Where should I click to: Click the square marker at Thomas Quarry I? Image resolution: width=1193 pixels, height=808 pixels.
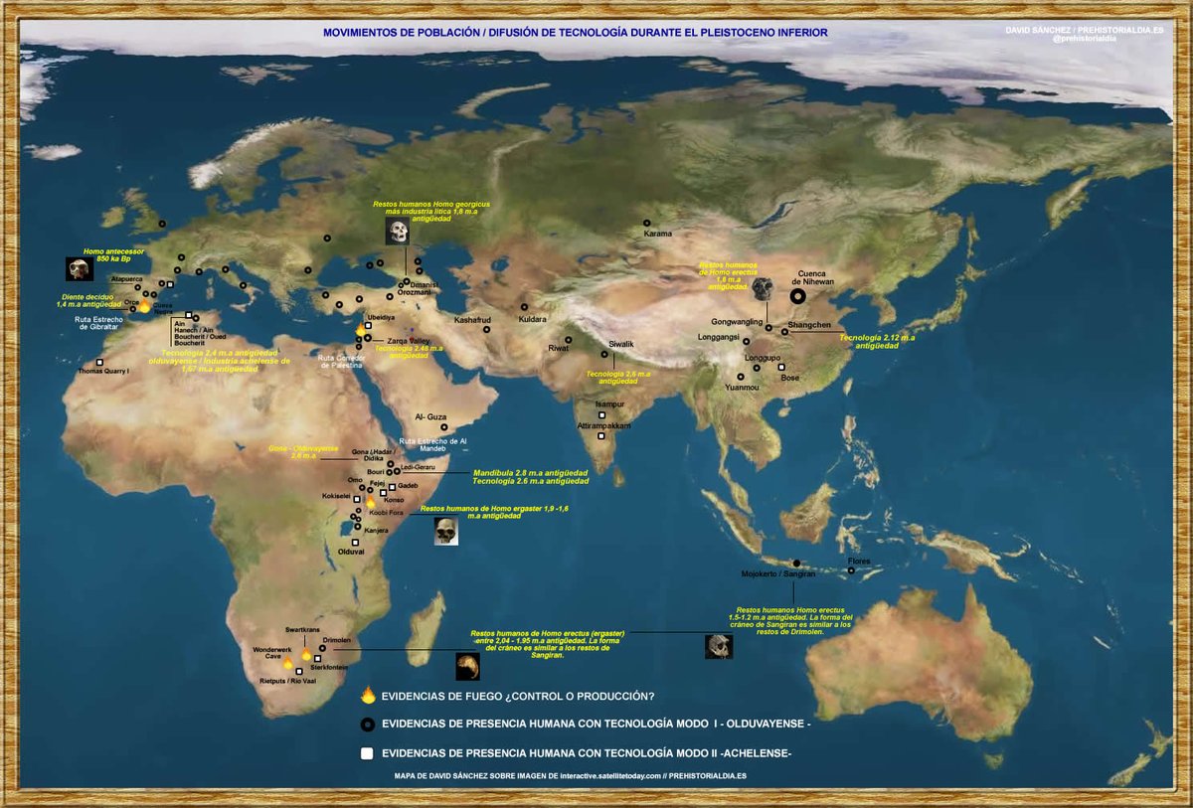click(x=100, y=362)
